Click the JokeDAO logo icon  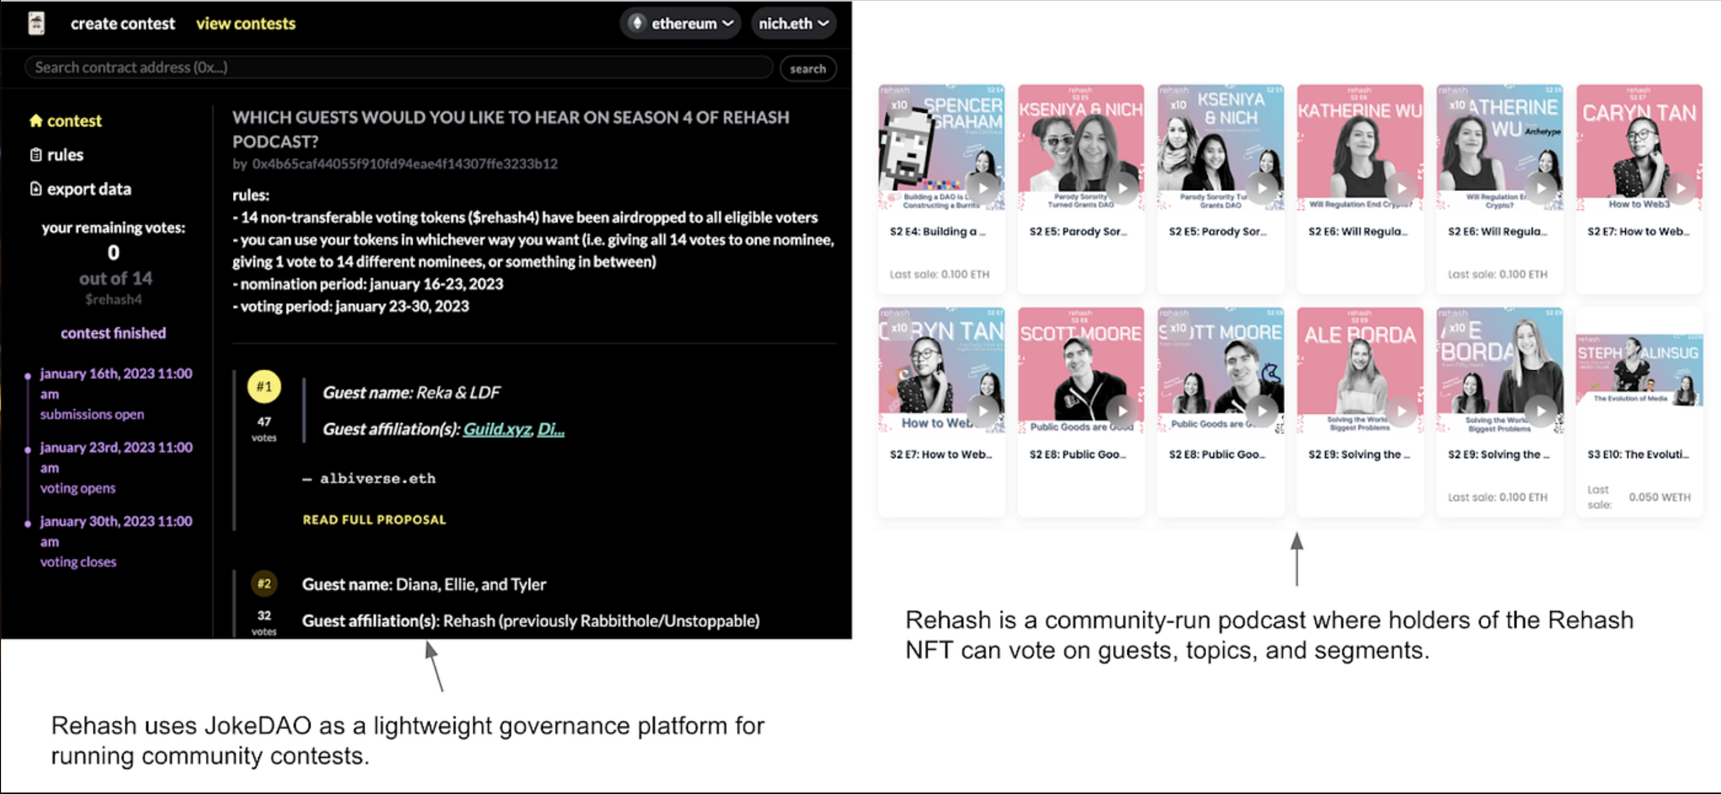[37, 23]
